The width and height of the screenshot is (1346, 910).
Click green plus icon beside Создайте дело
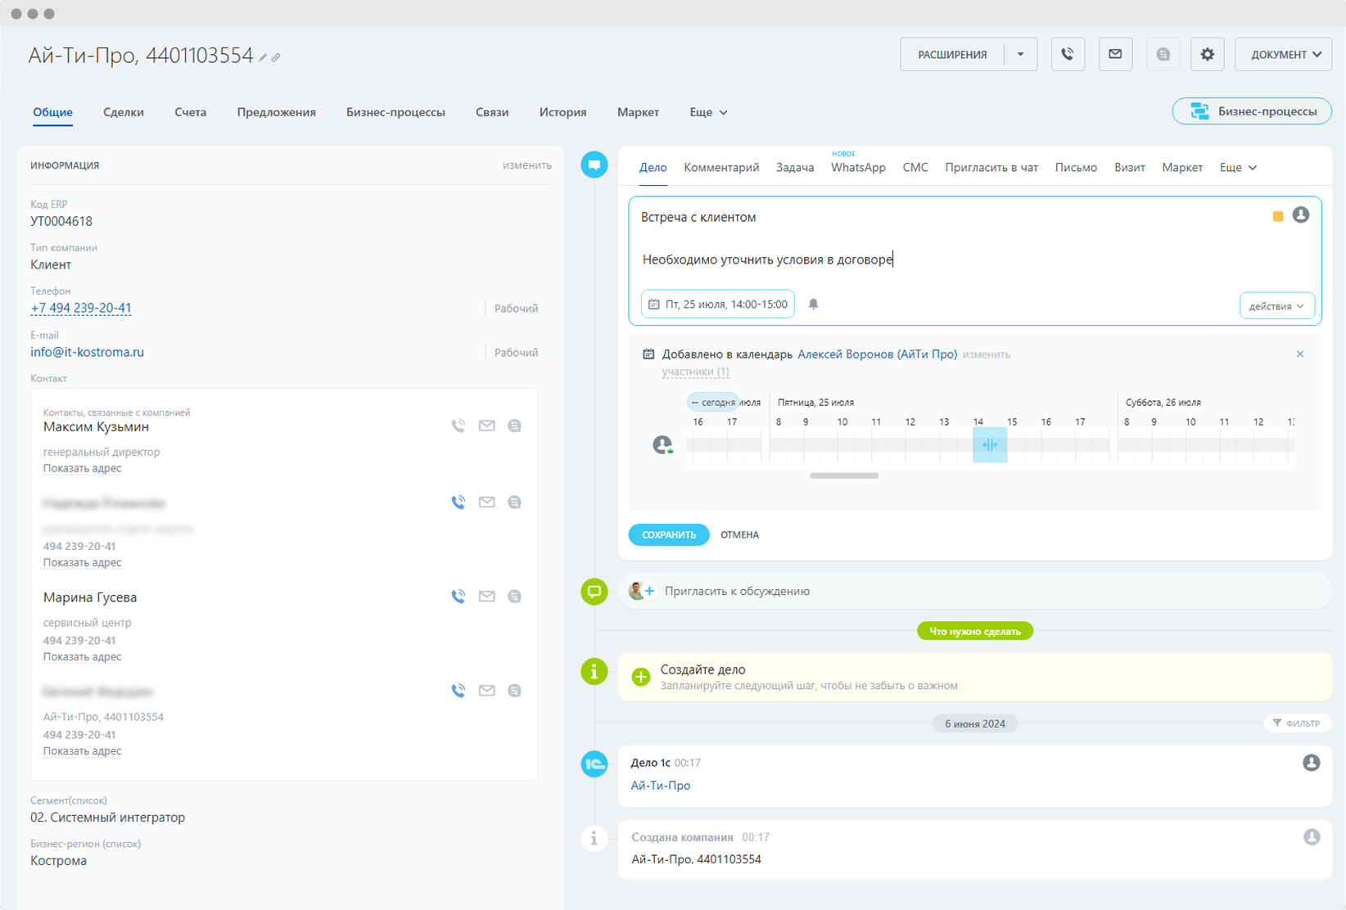point(641,677)
